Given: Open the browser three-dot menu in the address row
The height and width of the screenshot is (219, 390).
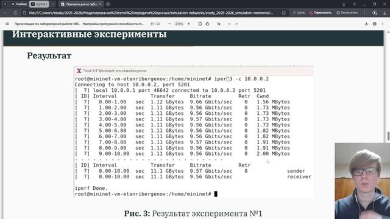Looking at the screenshot, I should (x=364, y=13).
